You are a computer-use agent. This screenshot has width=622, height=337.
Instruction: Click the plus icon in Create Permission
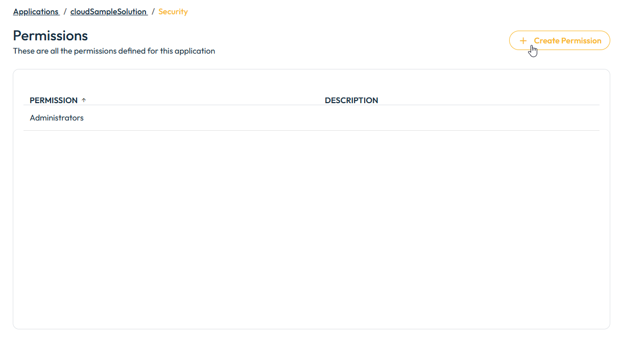[x=523, y=41]
